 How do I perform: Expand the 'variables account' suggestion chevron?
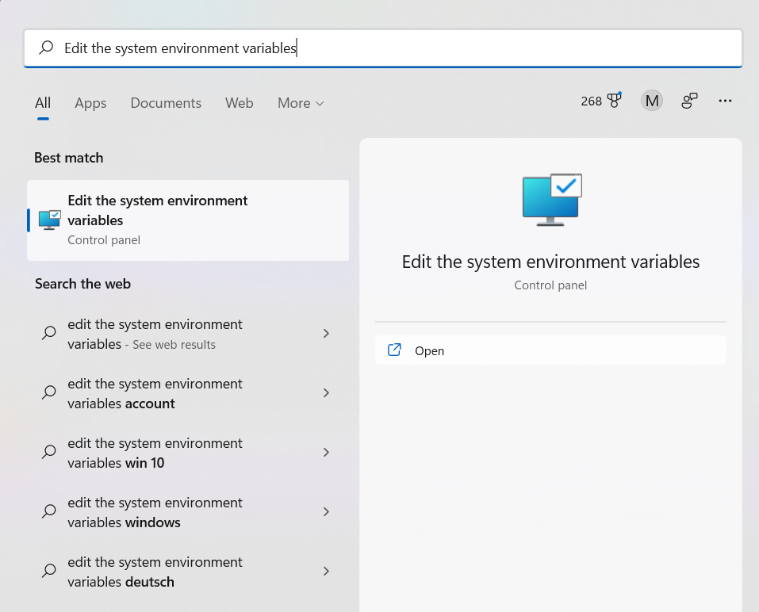point(326,393)
